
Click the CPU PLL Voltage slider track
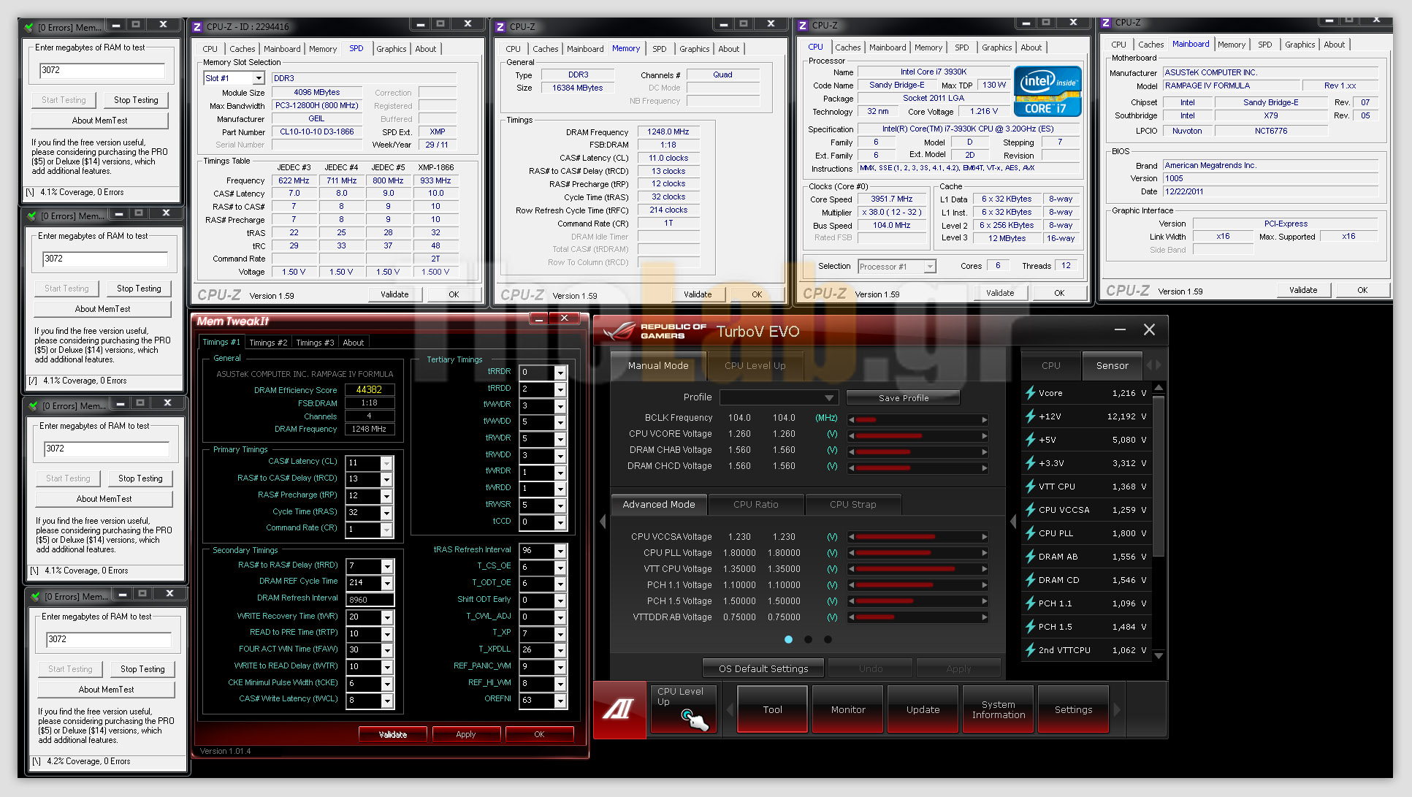(917, 553)
